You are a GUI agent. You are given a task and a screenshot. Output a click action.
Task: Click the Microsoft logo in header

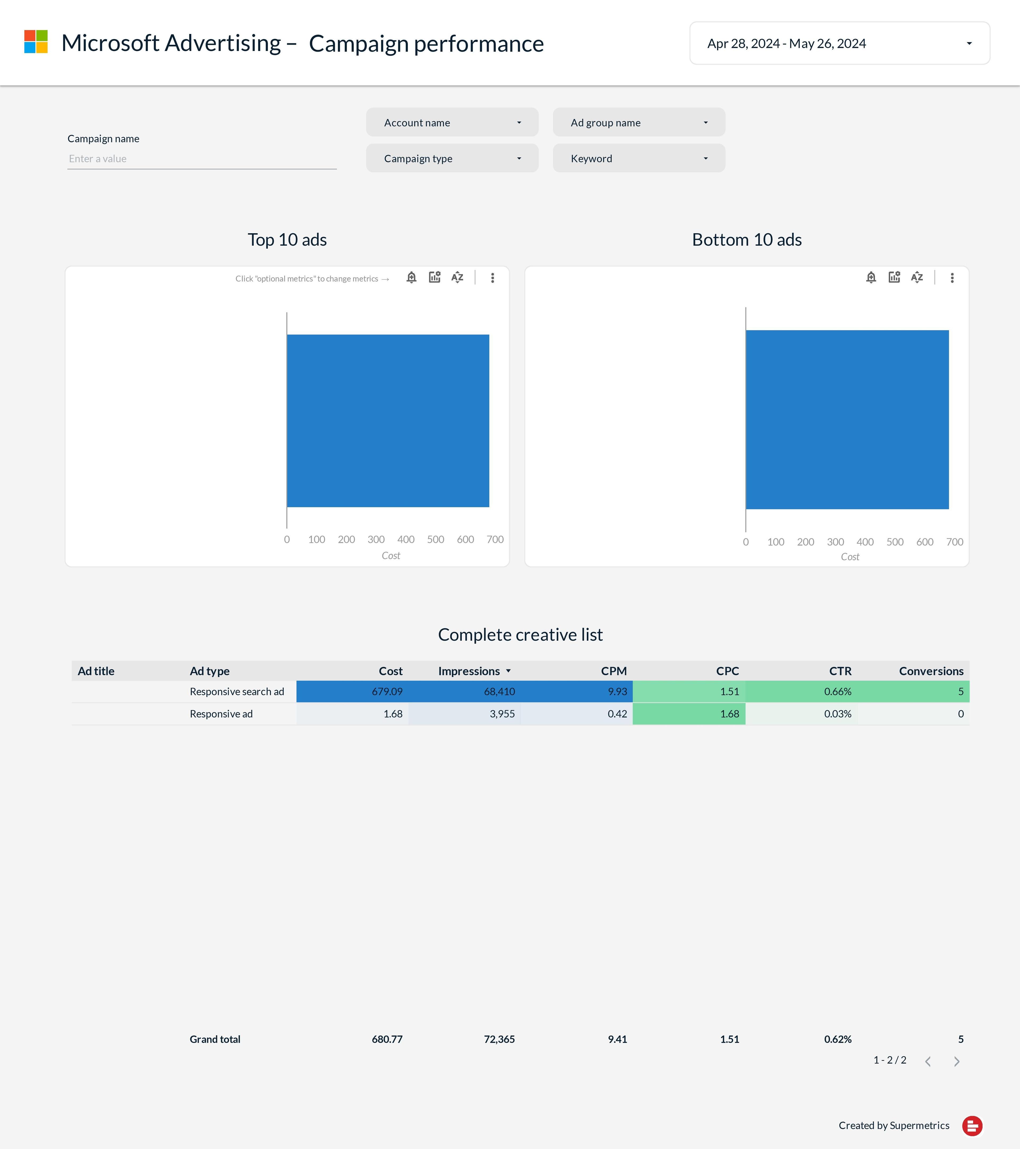36,42
